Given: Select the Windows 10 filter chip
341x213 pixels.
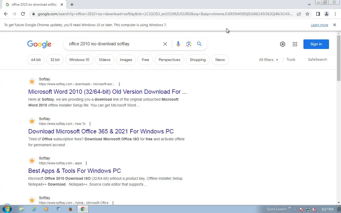Looking at the screenshot, I should point(79,60).
